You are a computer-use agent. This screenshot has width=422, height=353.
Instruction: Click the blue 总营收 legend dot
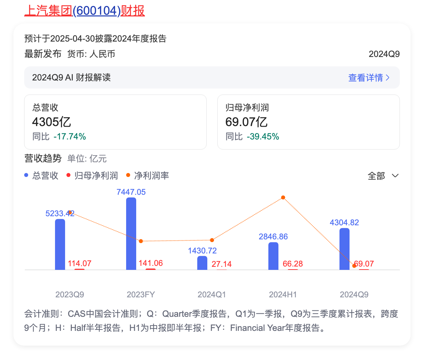click(x=26, y=175)
